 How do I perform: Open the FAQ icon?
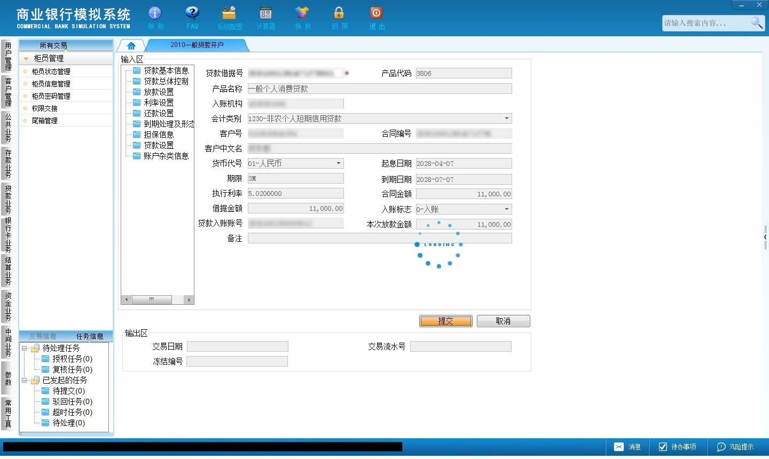pos(192,18)
